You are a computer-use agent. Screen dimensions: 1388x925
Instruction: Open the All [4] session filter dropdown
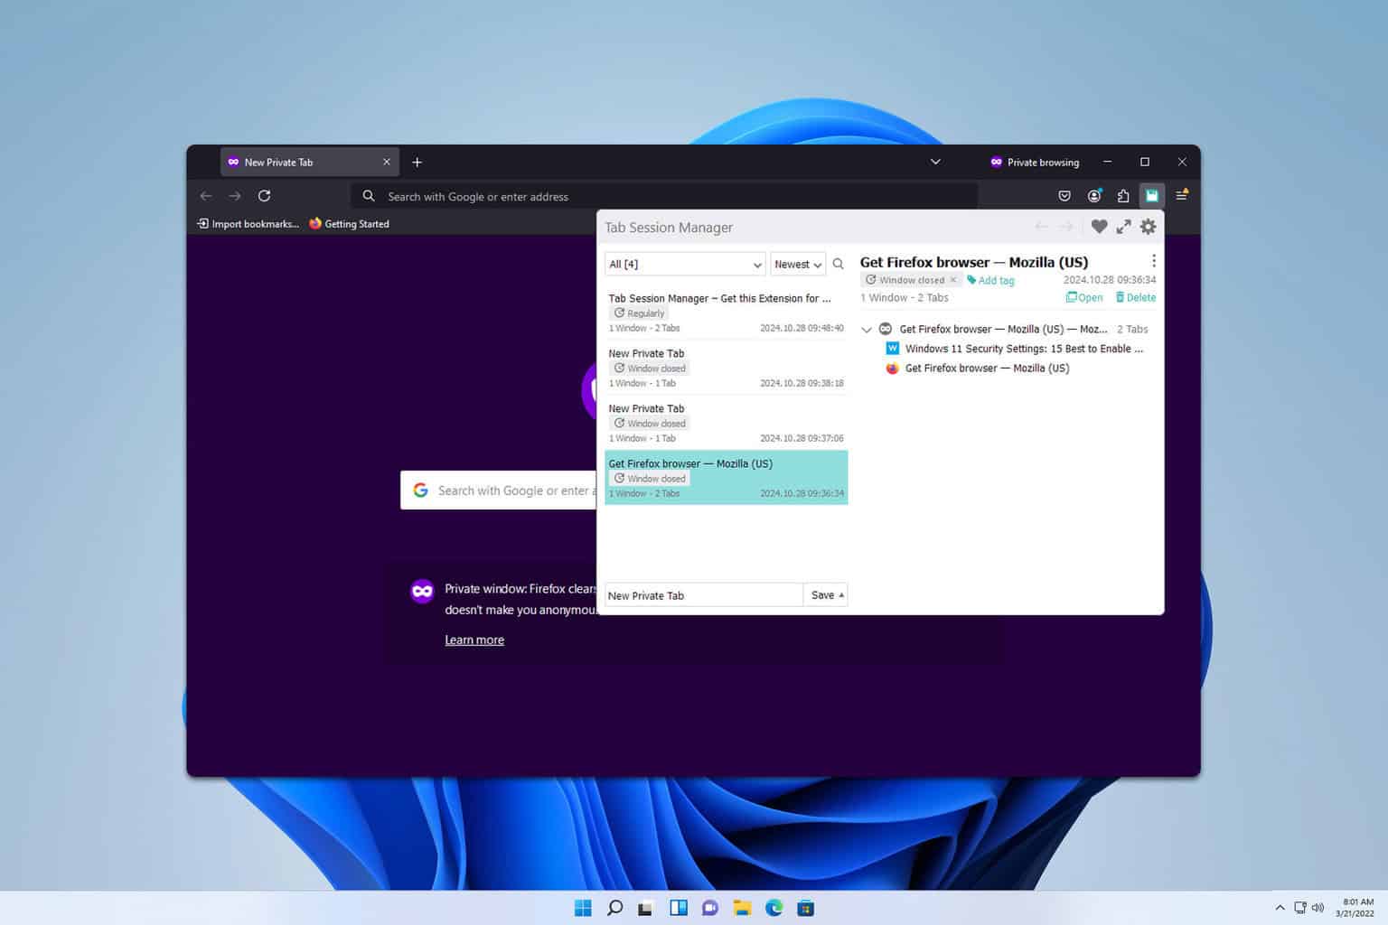pos(685,264)
